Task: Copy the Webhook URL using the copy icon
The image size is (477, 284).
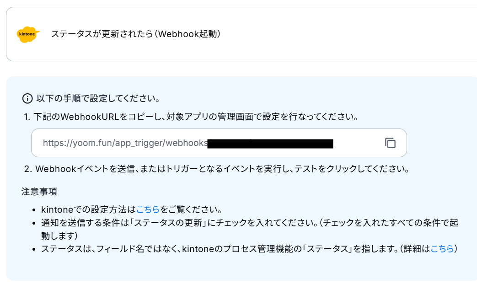Action: [390, 143]
